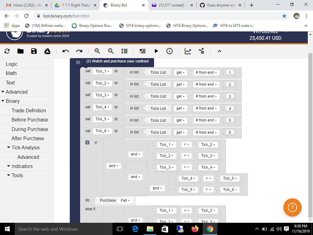Open Microsoft Edge from the taskbar
The width and height of the screenshot is (313, 235).
tap(135, 229)
